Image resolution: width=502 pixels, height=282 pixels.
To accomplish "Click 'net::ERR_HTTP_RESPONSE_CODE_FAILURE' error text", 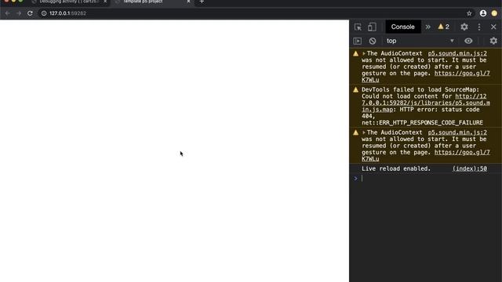I will (422, 123).
